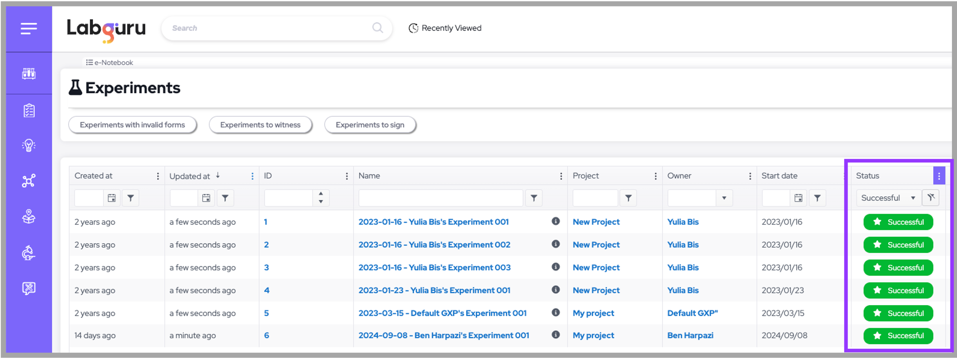Open the molecule network sidebar icon
This screenshot has height=358, width=957.
[28, 181]
